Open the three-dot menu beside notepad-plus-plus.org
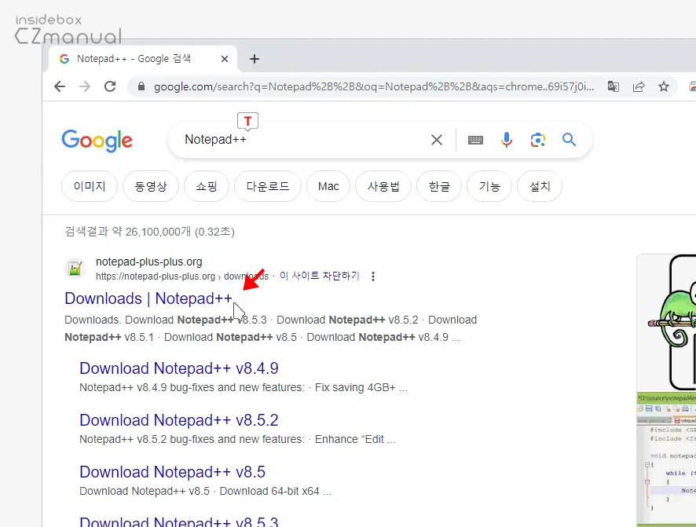The image size is (696, 527). coord(372,276)
